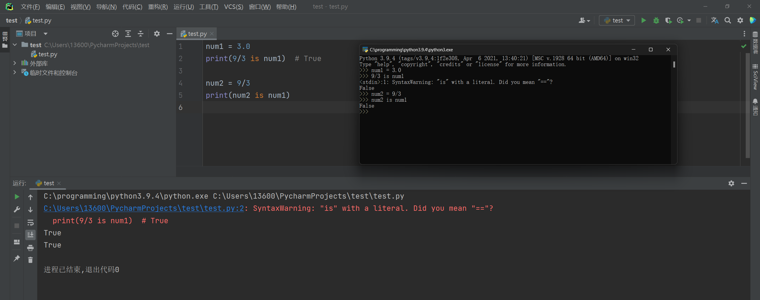Click the editor vertical scrollbar
Viewport: 760px width, 300px height.
click(x=748, y=105)
